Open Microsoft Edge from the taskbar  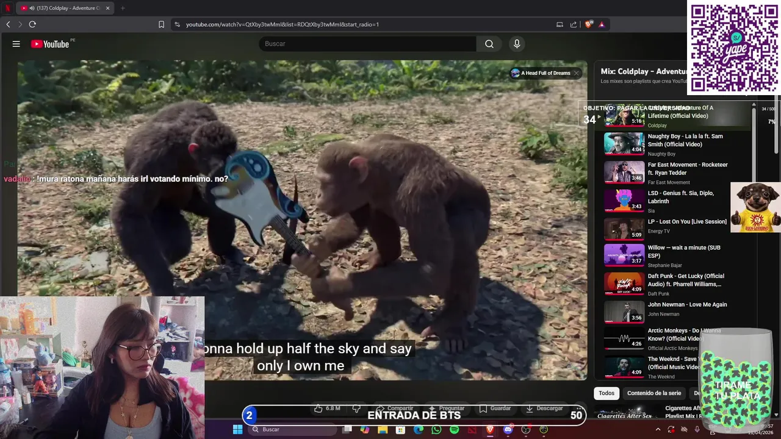click(418, 430)
